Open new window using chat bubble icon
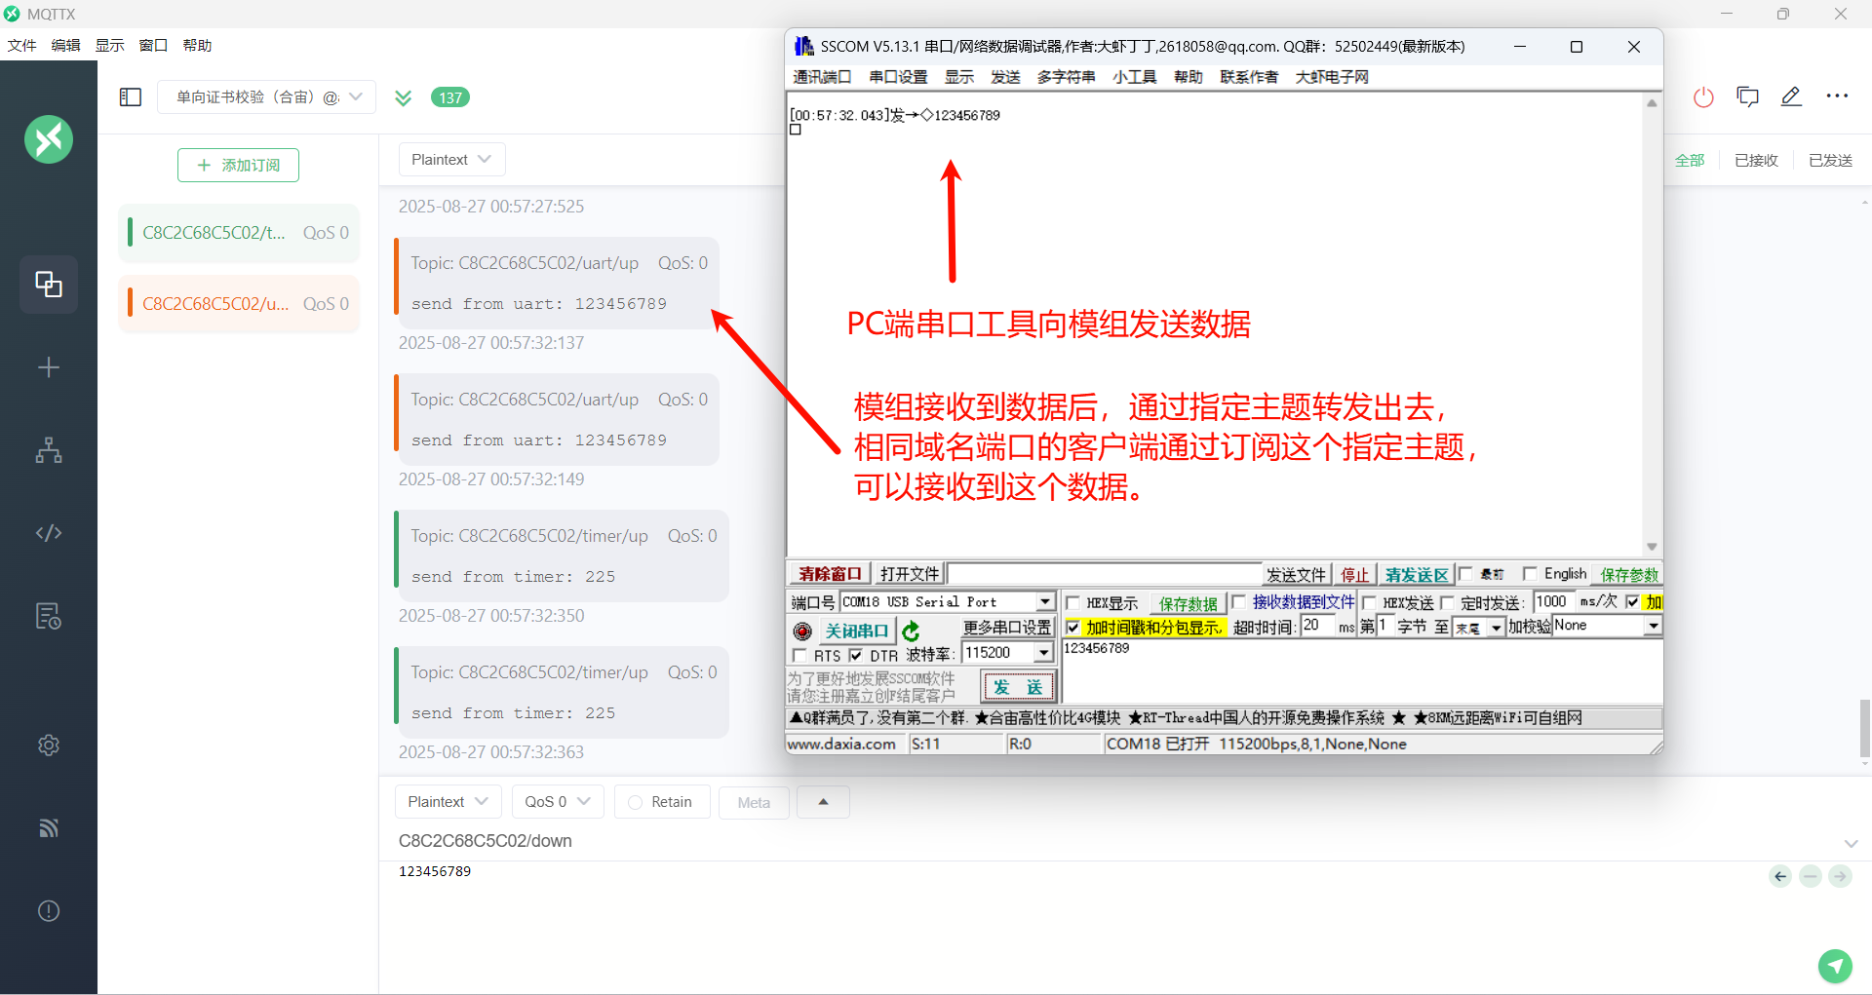The height and width of the screenshot is (995, 1872). pos(1747,96)
